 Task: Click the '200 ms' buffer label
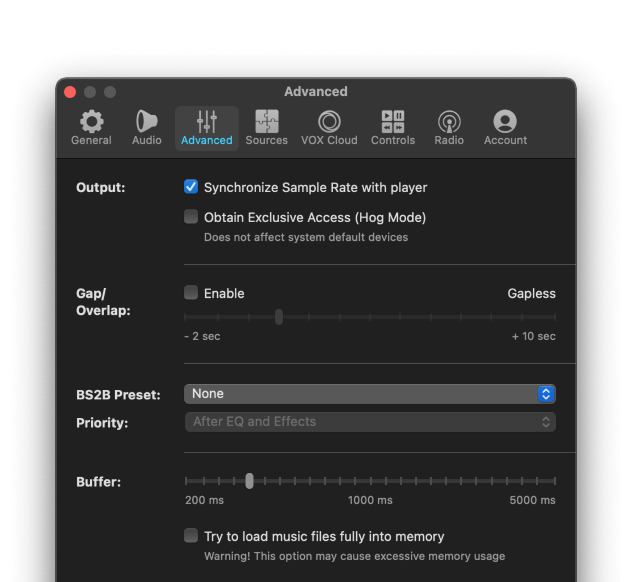204,500
